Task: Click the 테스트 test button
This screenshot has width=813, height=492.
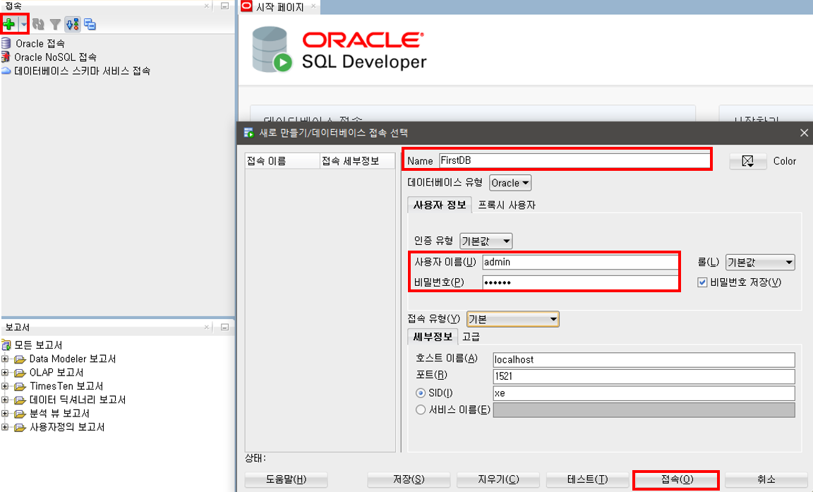Action: coord(587,479)
